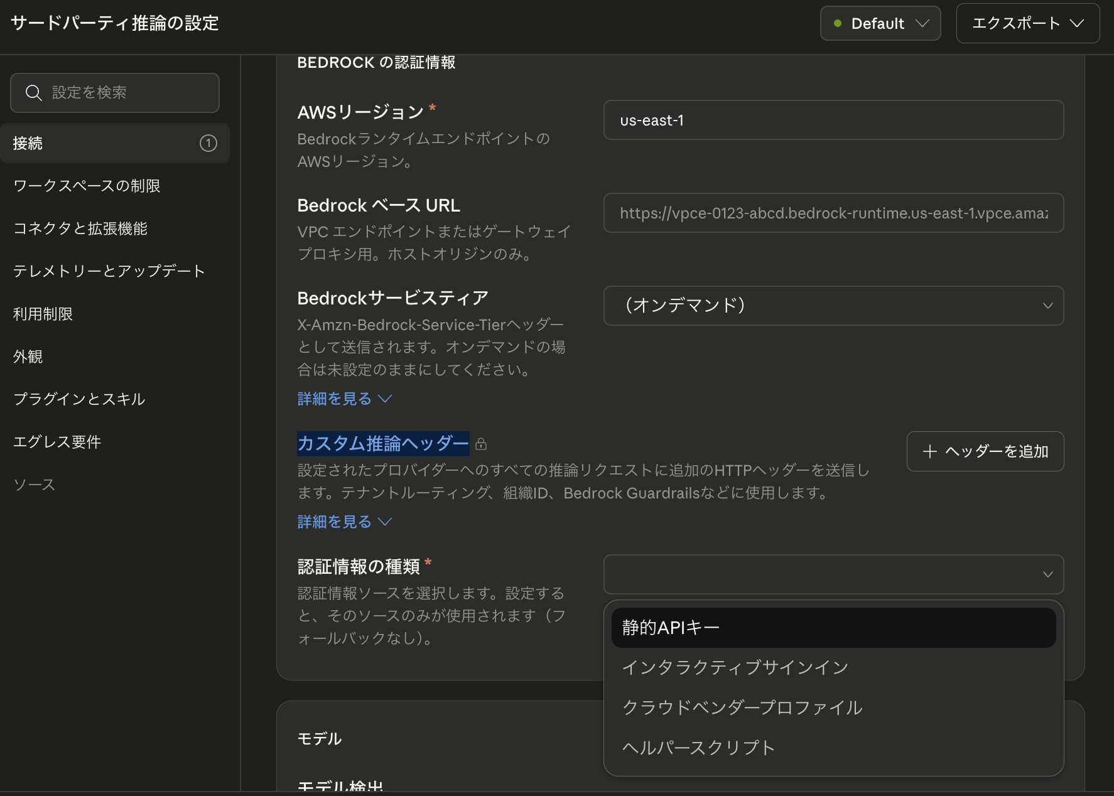Open the 接続 settings section
Screen dimensions: 1114x796
coord(115,144)
